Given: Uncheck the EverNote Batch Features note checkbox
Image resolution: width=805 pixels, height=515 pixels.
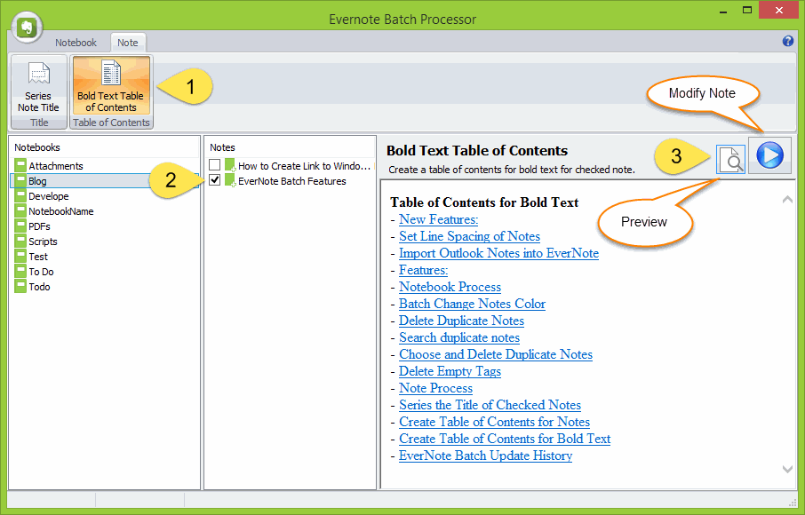Looking at the screenshot, I should click(215, 180).
